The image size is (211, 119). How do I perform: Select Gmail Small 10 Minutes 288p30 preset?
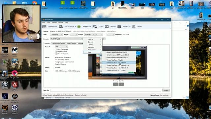click(119, 58)
